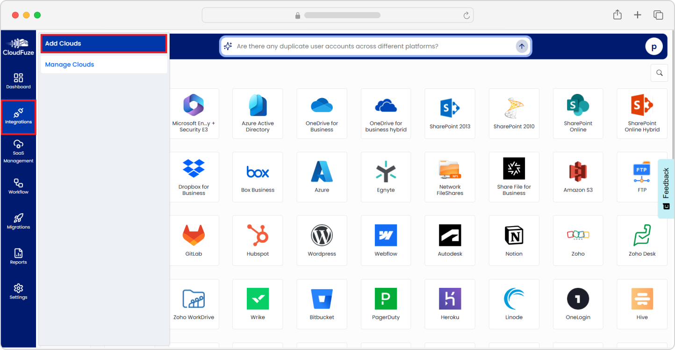Click the browser Share icon

[618, 15]
